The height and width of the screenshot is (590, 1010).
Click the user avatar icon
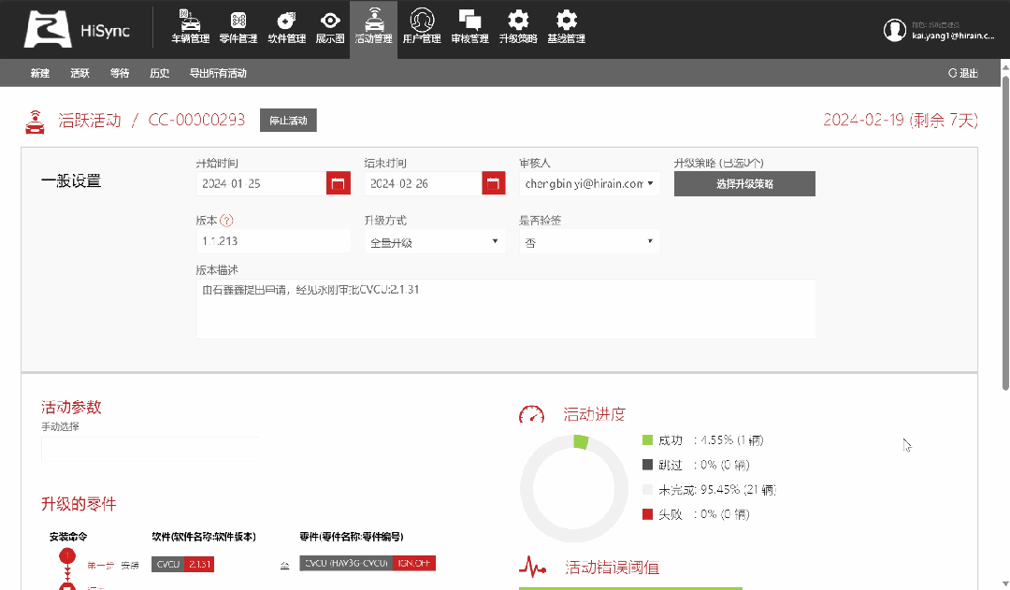tap(895, 30)
